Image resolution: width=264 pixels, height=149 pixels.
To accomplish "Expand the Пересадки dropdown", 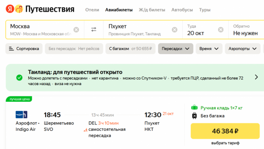I will (x=176, y=48).
